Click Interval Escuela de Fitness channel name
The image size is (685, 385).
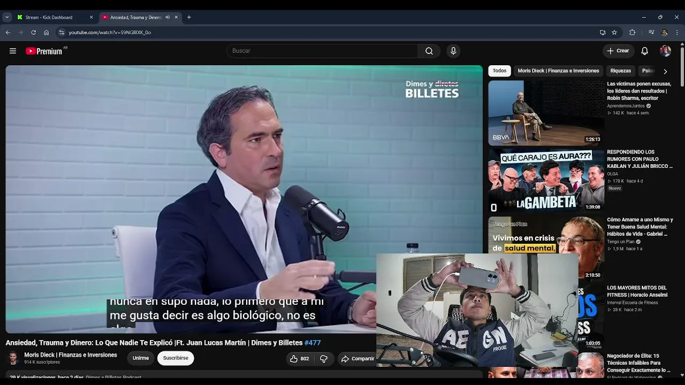tap(633, 303)
